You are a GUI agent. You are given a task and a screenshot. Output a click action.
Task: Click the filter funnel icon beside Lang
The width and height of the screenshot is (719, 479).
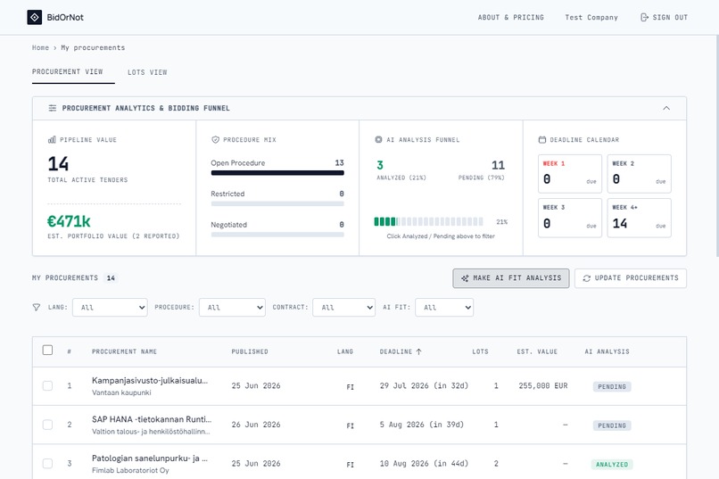coord(37,307)
